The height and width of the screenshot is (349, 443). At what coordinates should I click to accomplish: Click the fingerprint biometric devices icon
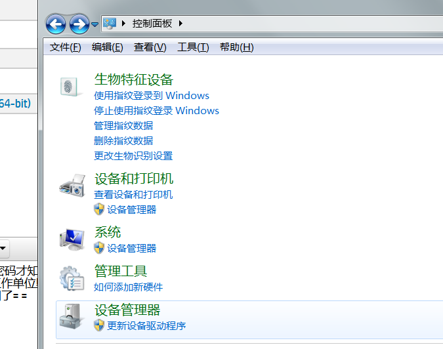[x=72, y=86]
